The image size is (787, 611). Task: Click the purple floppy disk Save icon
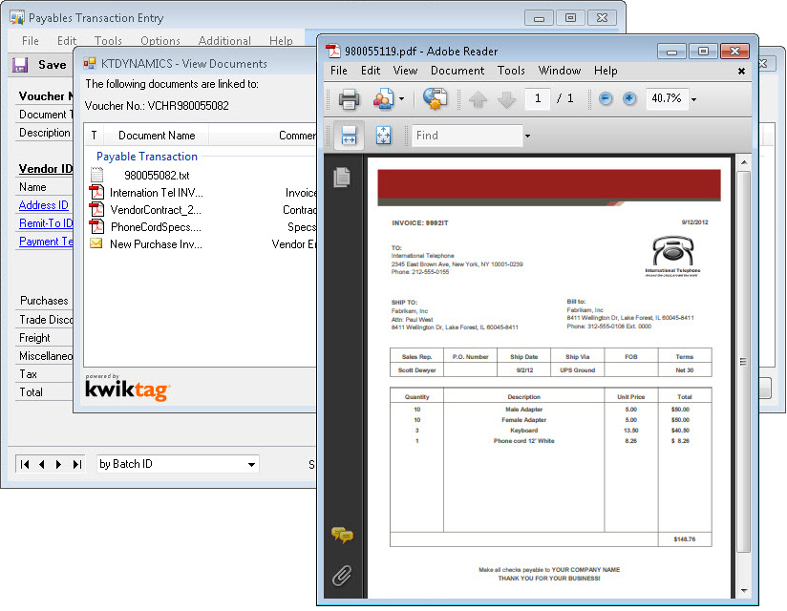click(x=20, y=65)
